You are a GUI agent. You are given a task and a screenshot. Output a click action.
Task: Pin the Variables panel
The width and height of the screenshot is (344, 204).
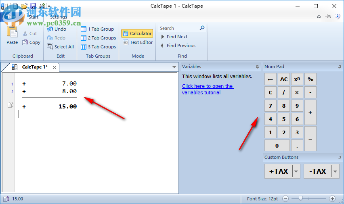pos(257,67)
